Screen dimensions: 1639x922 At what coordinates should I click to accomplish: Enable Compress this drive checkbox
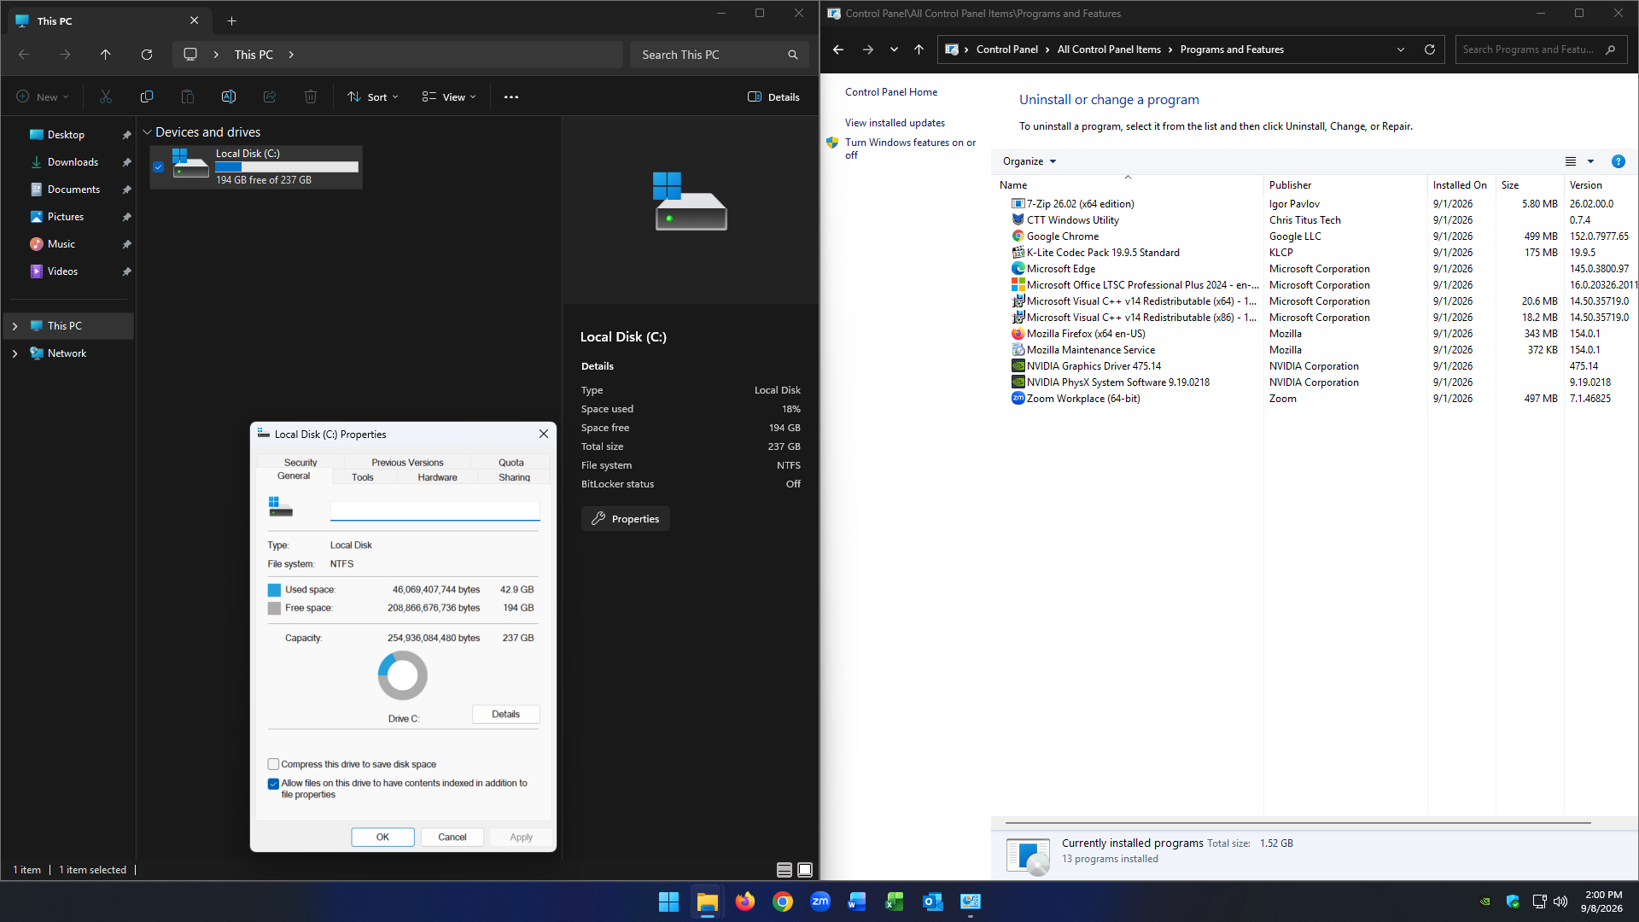[x=273, y=764]
